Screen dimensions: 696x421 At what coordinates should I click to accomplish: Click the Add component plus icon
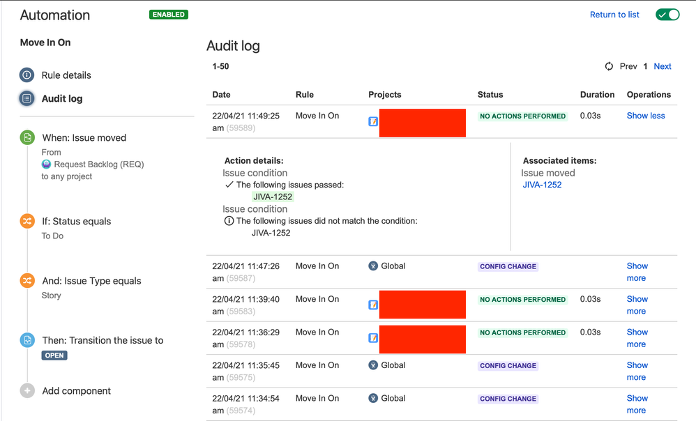pyautogui.click(x=27, y=391)
